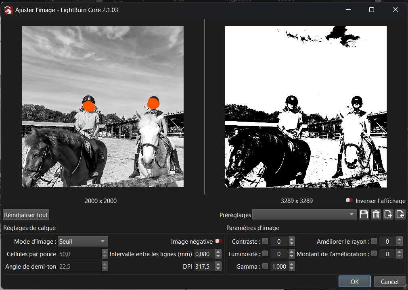
Task: Select the Gamma value field
Action: pyautogui.click(x=279, y=266)
